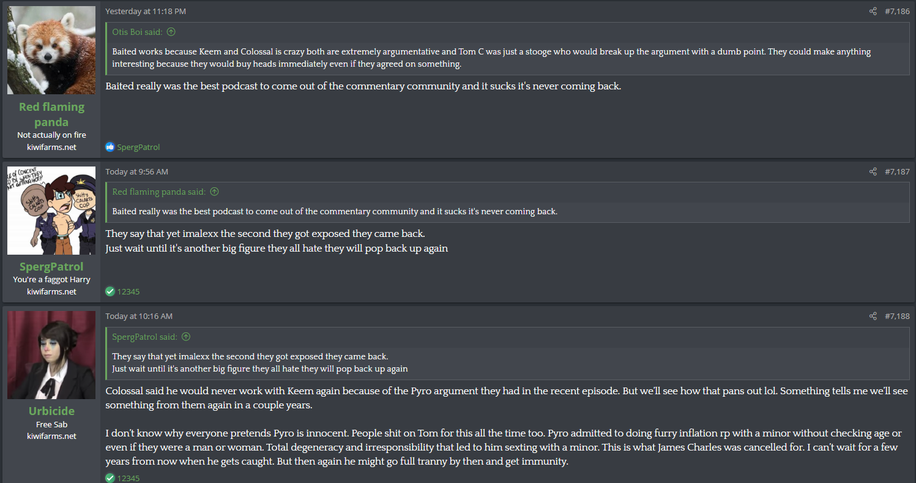
Task: Open Red flaming panda username profile
Action: tap(51, 114)
